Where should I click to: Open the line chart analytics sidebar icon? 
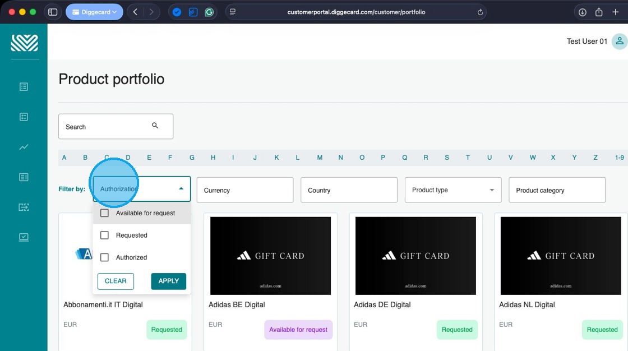point(24,147)
